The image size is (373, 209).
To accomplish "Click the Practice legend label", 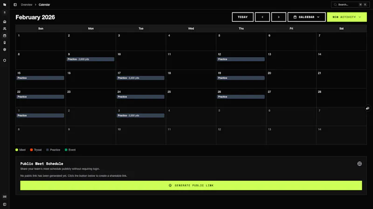I will [x=55, y=150].
